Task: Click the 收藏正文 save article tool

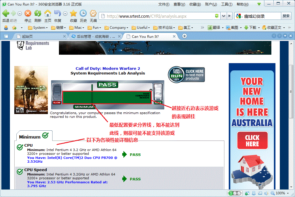Action: [272, 28]
